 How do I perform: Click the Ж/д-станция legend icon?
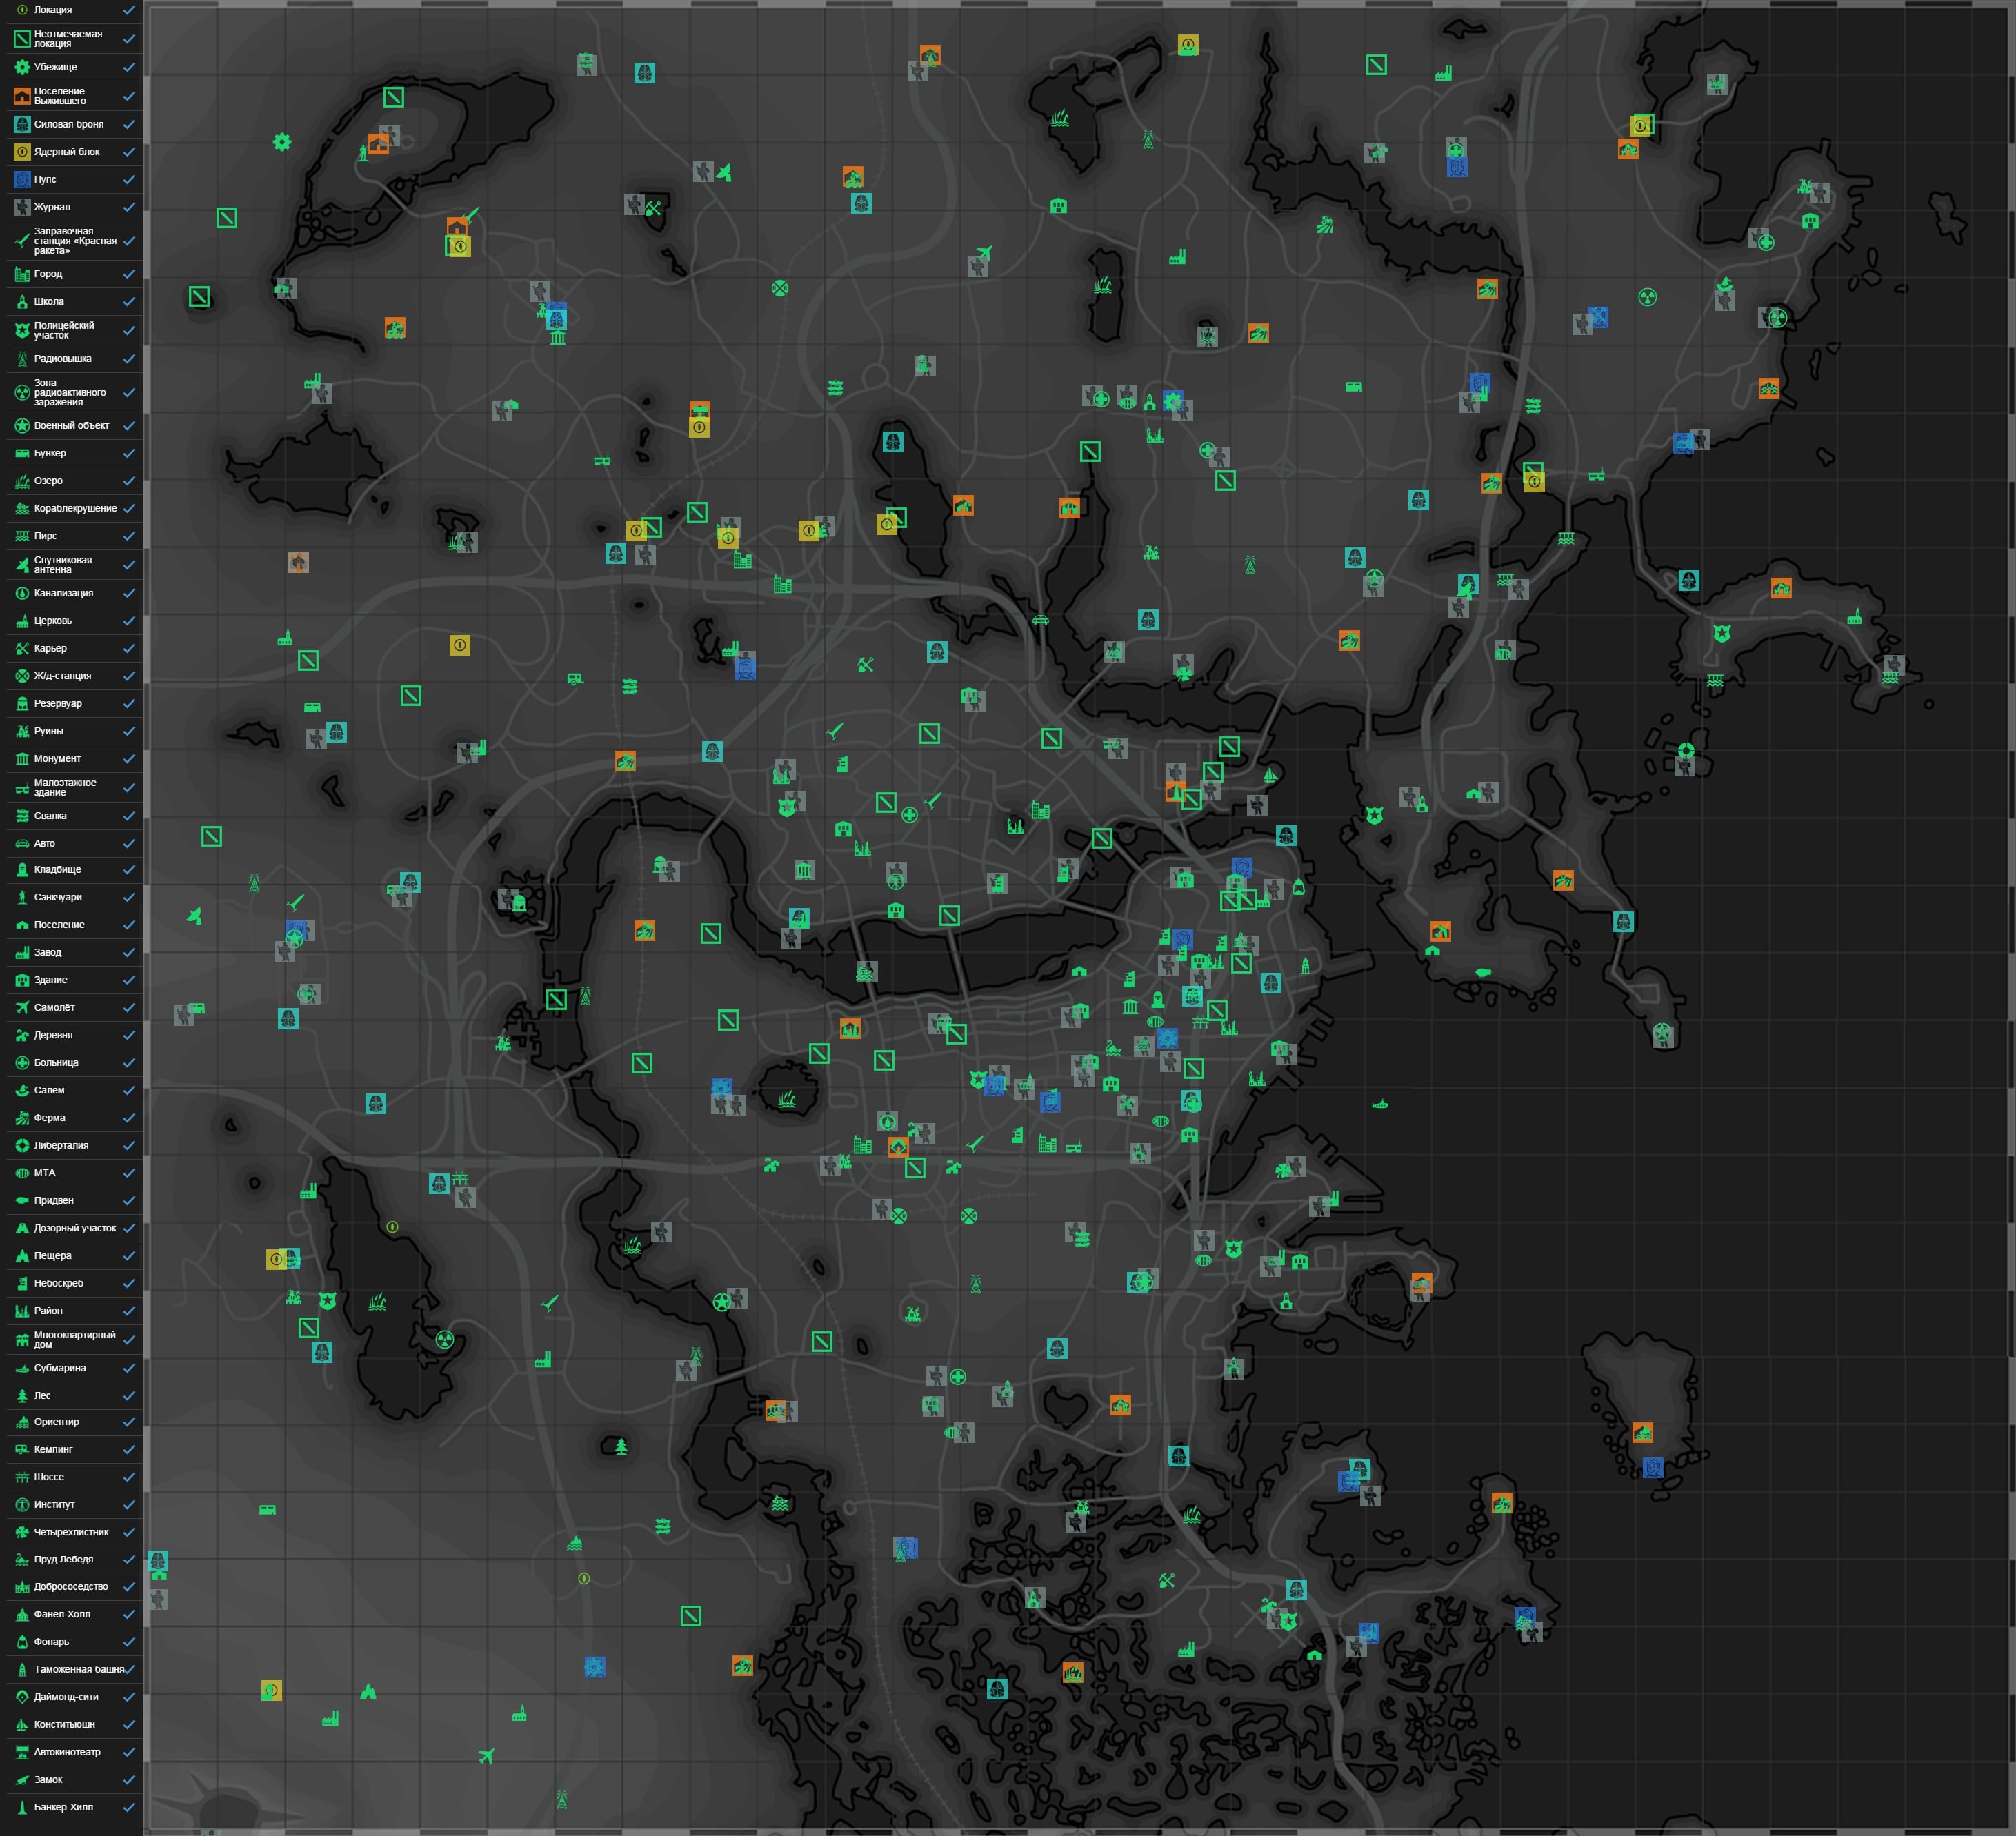click(x=22, y=676)
